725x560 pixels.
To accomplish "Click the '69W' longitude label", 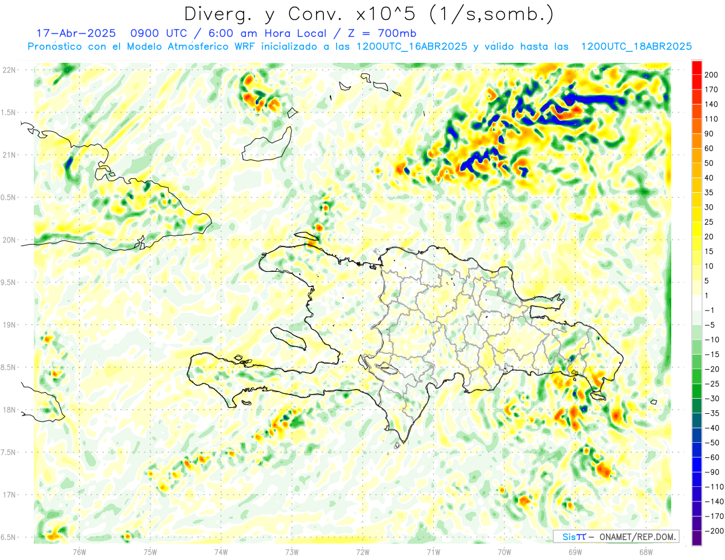I will (575, 551).
